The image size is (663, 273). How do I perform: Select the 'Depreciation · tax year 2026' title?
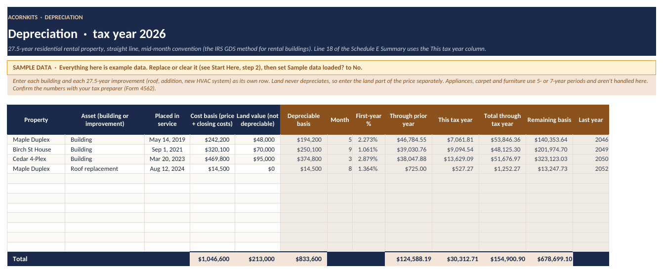pos(87,34)
